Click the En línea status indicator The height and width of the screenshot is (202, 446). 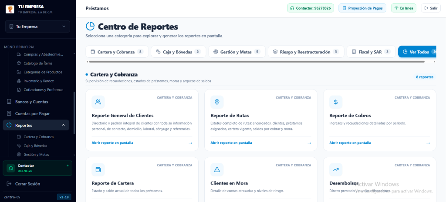404,8
